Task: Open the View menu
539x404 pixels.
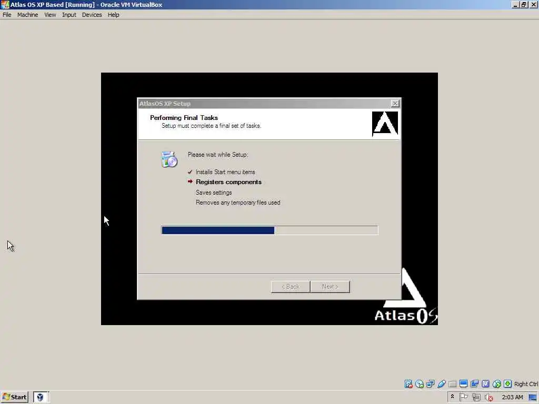Action: 50,15
